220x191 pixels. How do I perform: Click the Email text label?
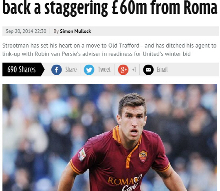click(x=162, y=69)
